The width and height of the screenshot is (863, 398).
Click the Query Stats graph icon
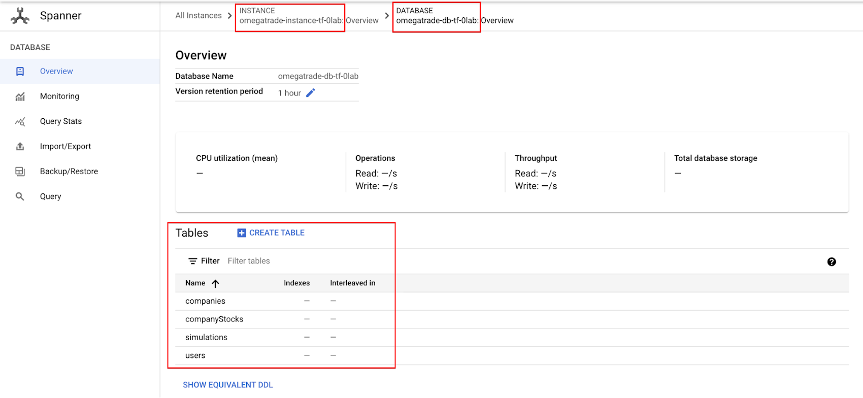pos(20,121)
